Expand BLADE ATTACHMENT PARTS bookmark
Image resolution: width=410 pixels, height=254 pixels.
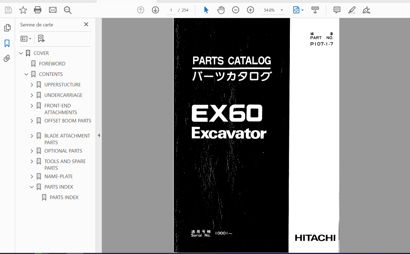click(x=32, y=136)
